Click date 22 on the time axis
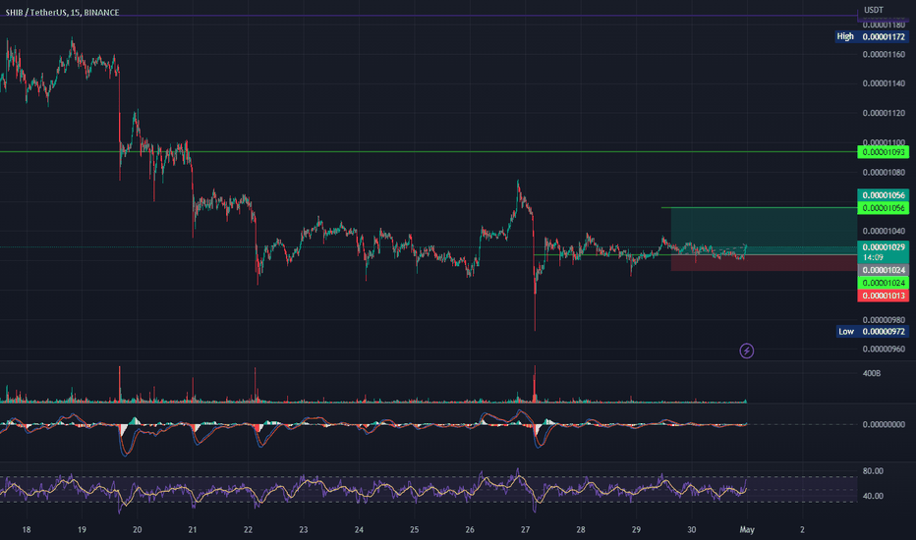 (x=249, y=530)
